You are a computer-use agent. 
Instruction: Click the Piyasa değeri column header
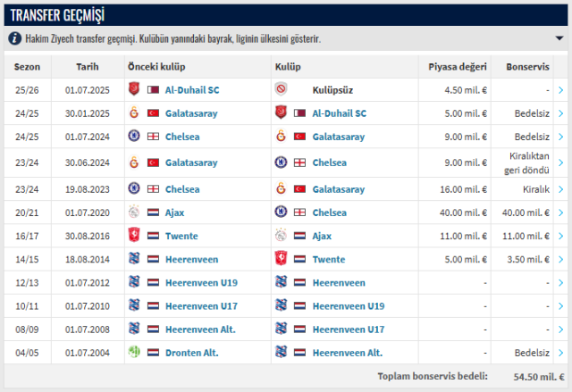point(457,67)
